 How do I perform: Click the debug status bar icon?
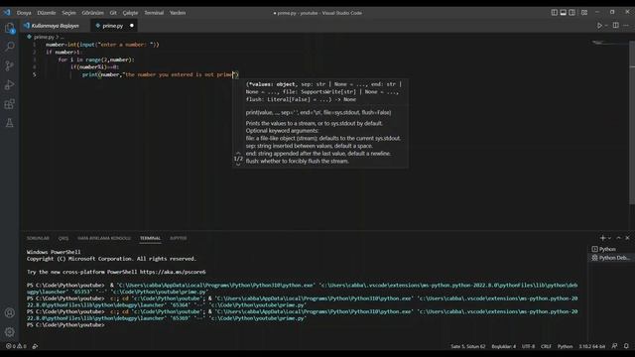coord(36,346)
